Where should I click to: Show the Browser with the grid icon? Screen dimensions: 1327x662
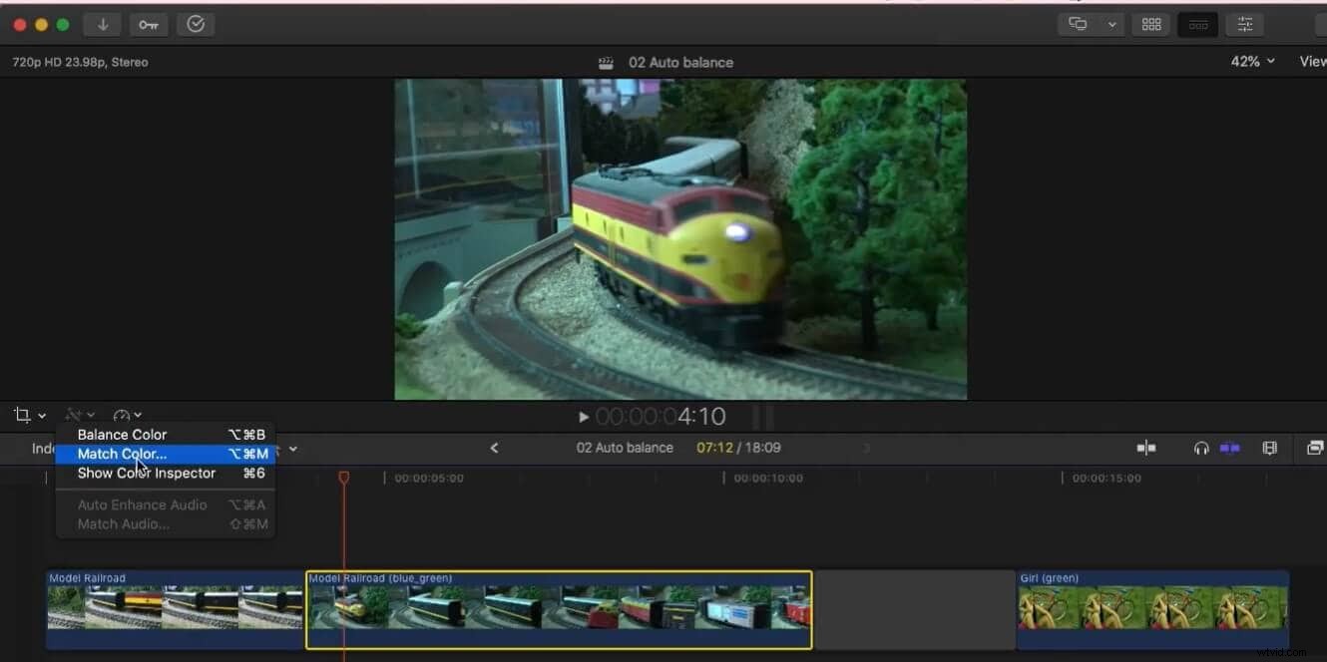pyautogui.click(x=1150, y=23)
